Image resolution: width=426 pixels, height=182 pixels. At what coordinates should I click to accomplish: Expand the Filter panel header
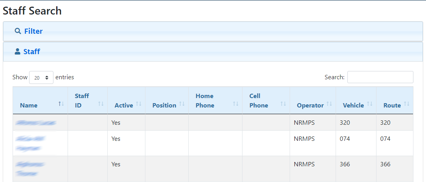33,31
